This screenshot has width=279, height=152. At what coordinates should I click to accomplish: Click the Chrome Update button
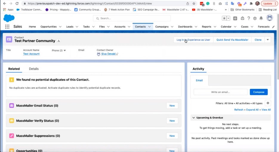pyautogui.click(x=269, y=4)
